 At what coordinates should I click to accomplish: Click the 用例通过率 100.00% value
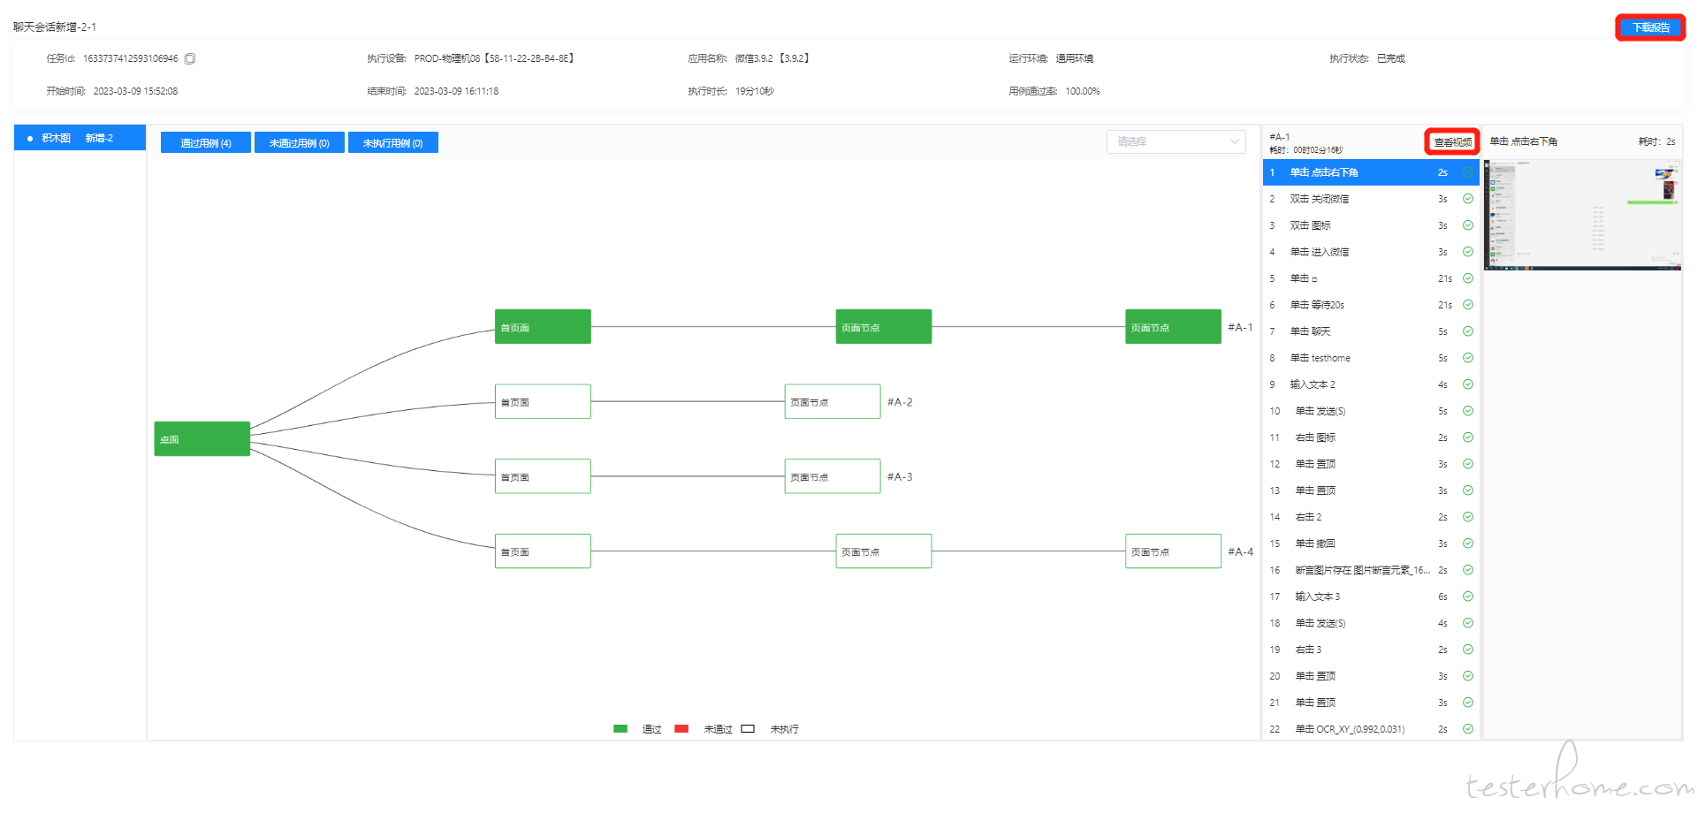pos(1083,91)
